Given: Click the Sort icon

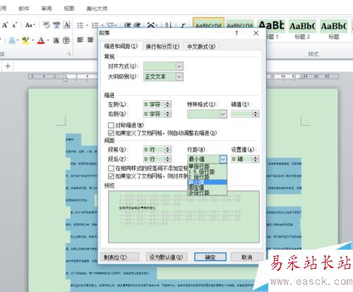Looking at the screenshot, I should [x=169, y=25].
